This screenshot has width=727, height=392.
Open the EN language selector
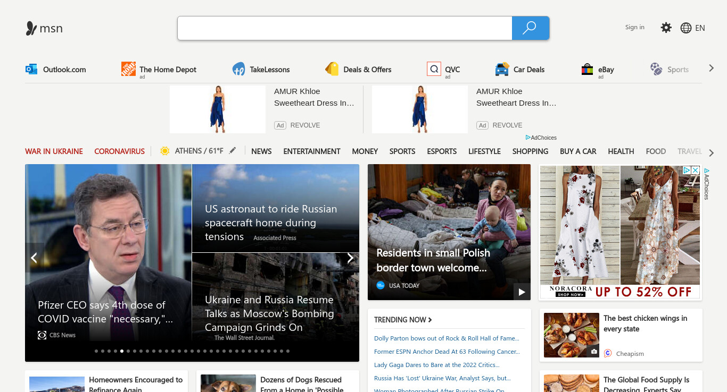pos(700,28)
